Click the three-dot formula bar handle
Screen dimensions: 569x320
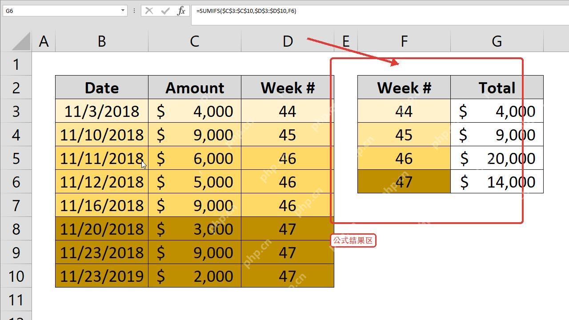(134, 11)
